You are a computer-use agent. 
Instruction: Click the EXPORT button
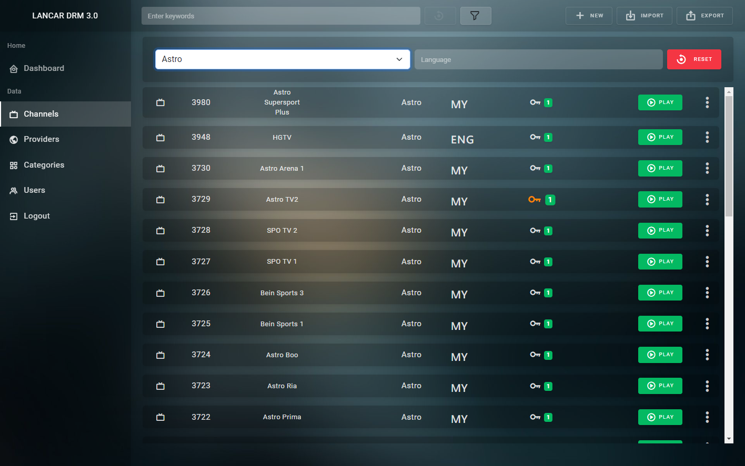704,16
